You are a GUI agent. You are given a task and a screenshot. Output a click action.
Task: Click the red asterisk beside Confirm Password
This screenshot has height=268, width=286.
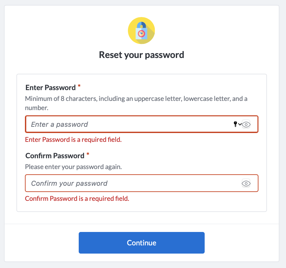(x=88, y=154)
